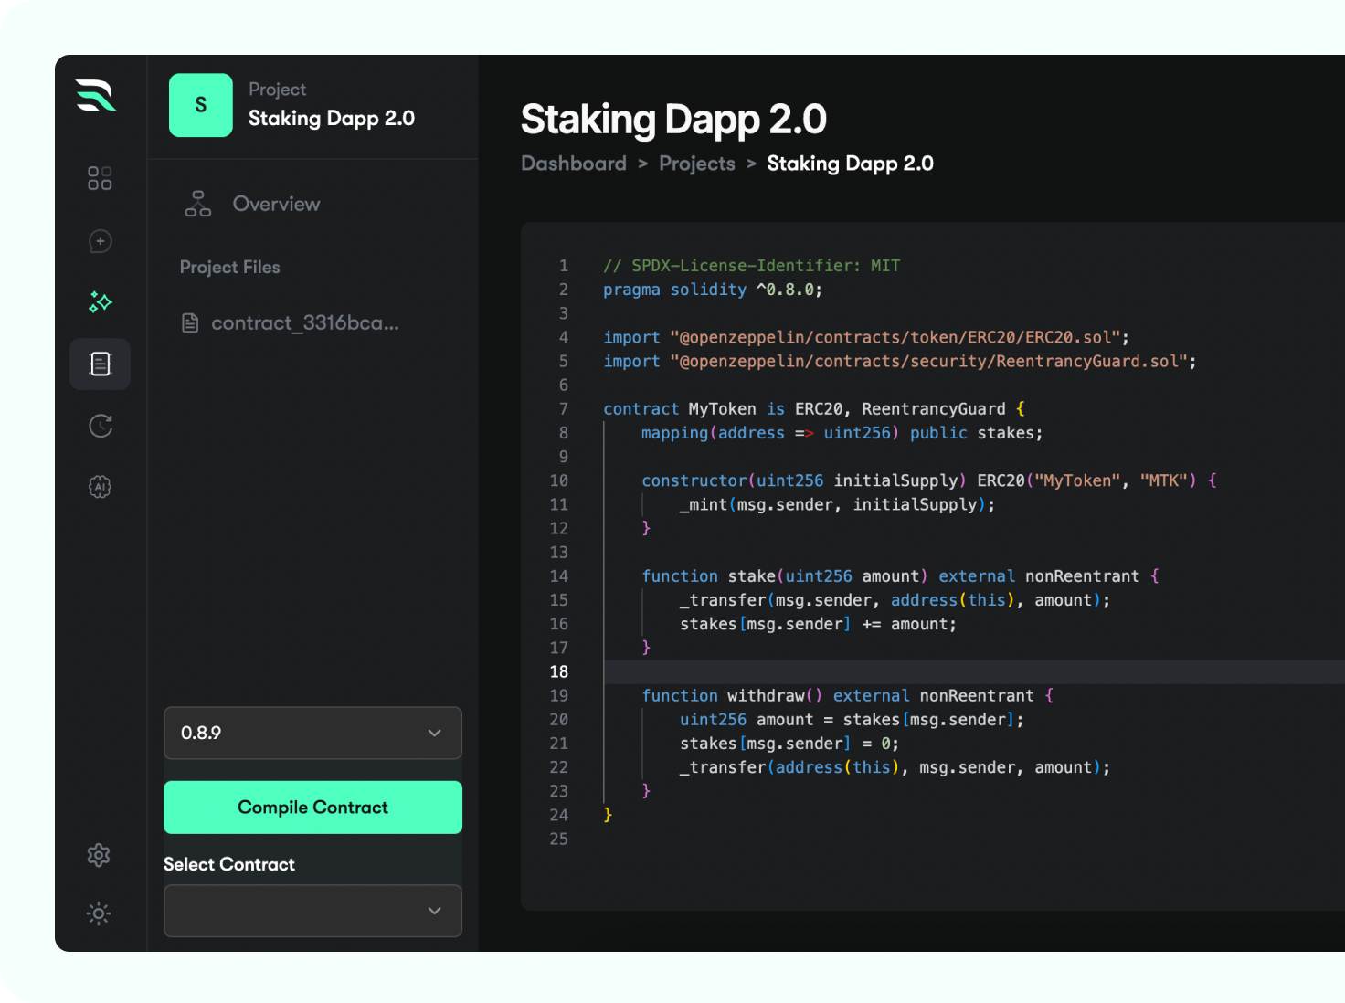
Task: View history using the clock icon
Action: [x=100, y=426]
